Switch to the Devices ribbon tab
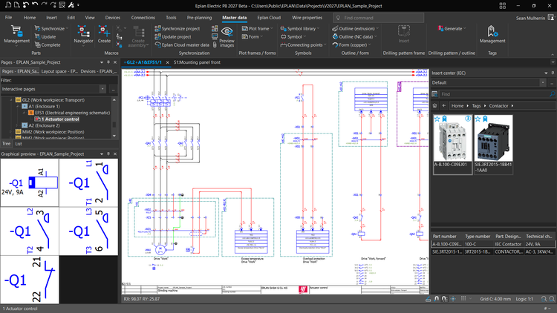 [113, 17]
